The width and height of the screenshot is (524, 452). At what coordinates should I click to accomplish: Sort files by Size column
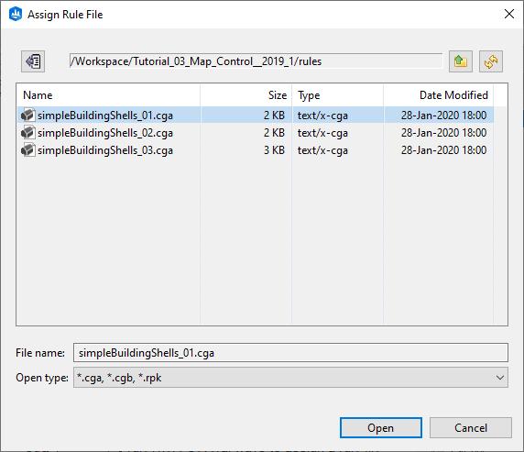pyautogui.click(x=246, y=95)
